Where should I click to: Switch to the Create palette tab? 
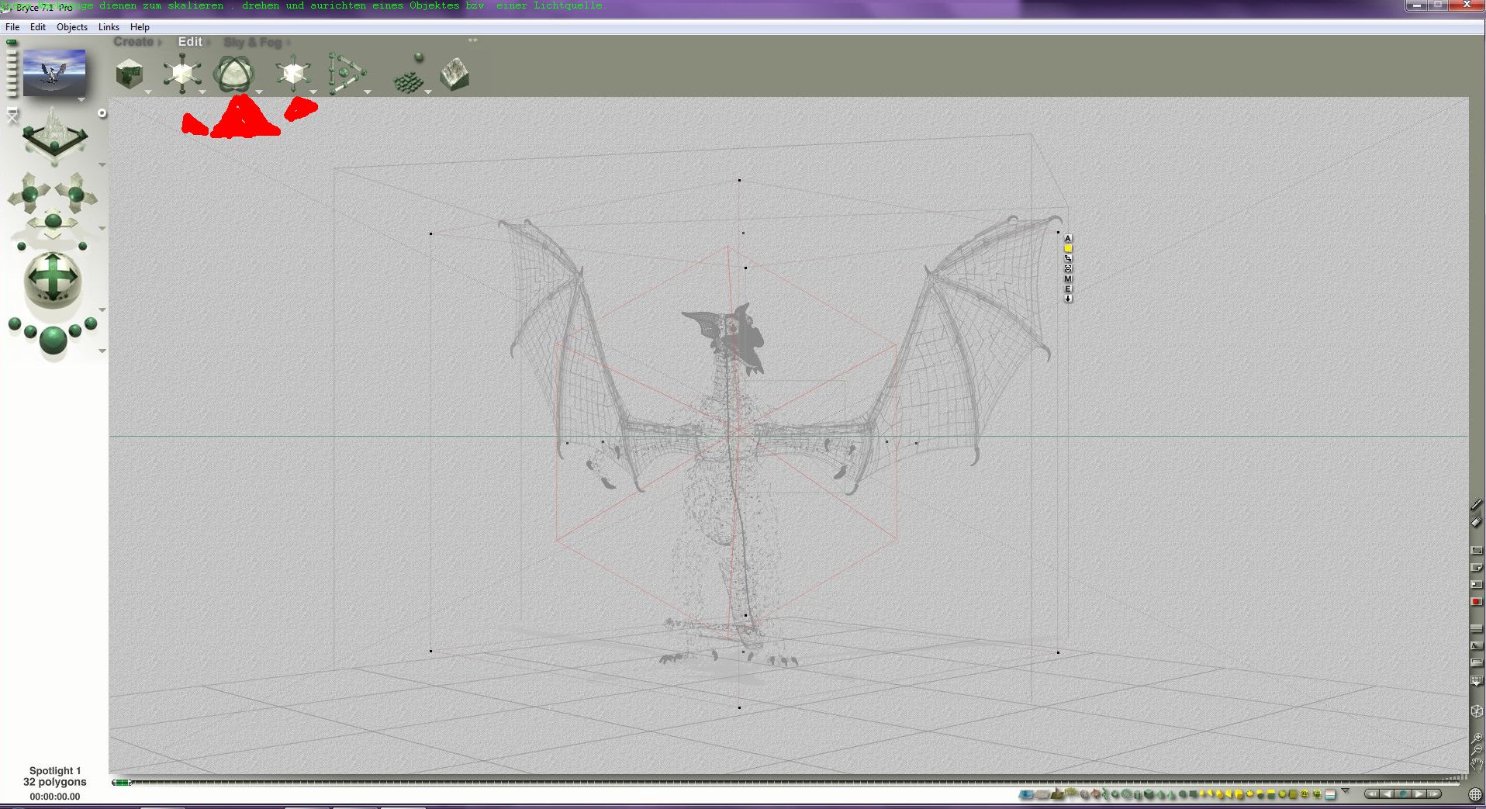[x=134, y=42]
